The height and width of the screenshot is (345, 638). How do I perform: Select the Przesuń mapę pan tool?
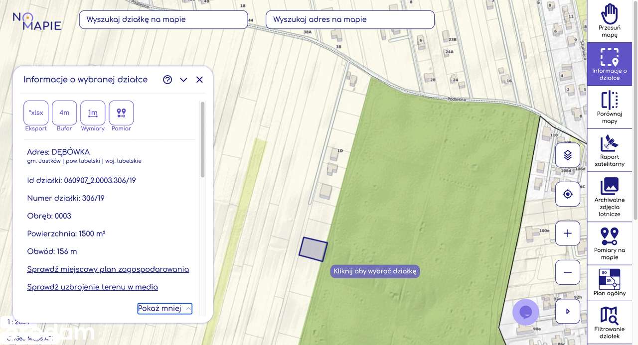[x=609, y=21]
